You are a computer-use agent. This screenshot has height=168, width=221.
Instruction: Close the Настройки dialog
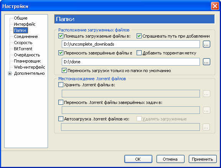pos(215,6)
